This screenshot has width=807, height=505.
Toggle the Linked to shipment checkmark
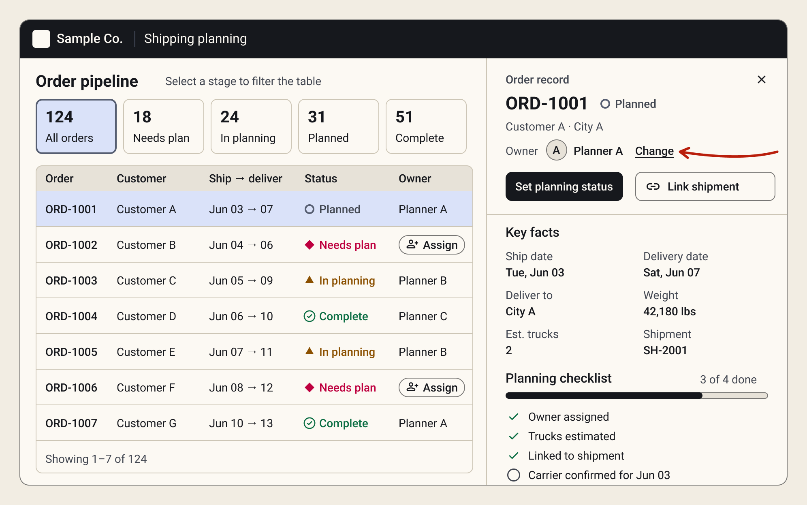tap(514, 456)
